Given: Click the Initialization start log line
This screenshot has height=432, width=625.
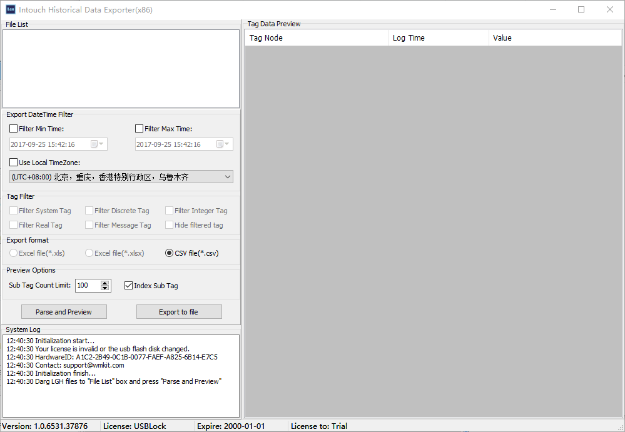Looking at the screenshot, I should click(51, 341).
